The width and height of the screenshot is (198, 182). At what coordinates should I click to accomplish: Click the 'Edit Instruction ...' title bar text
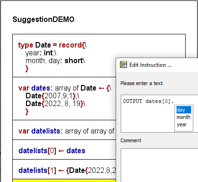click(x=150, y=65)
